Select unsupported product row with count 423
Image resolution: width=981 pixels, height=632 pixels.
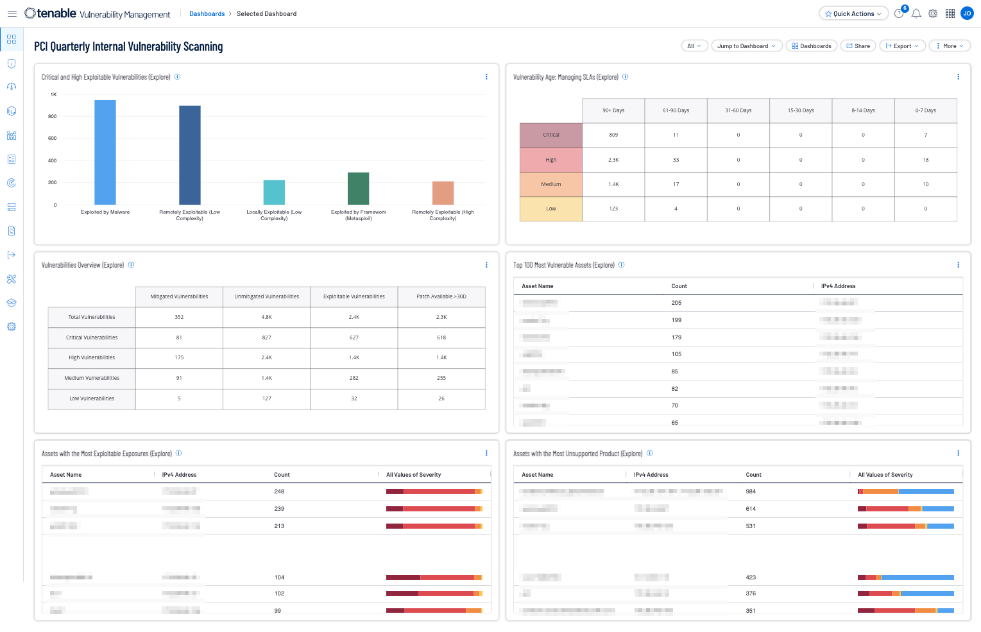pos(738,577)
